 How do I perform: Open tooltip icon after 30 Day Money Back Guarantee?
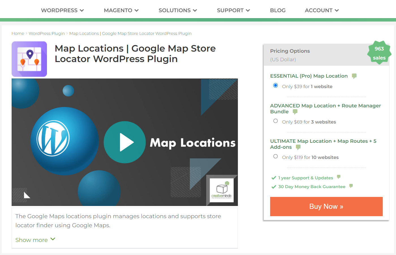coord(351,186)
